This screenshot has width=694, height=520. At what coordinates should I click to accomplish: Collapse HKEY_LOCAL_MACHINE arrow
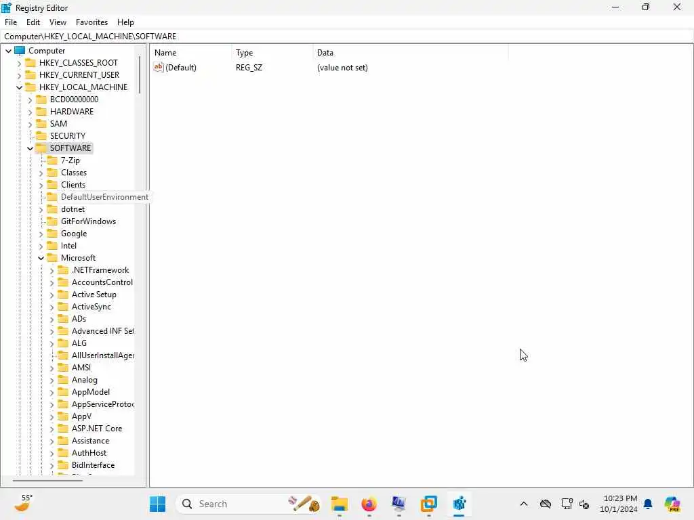[19, 87]
